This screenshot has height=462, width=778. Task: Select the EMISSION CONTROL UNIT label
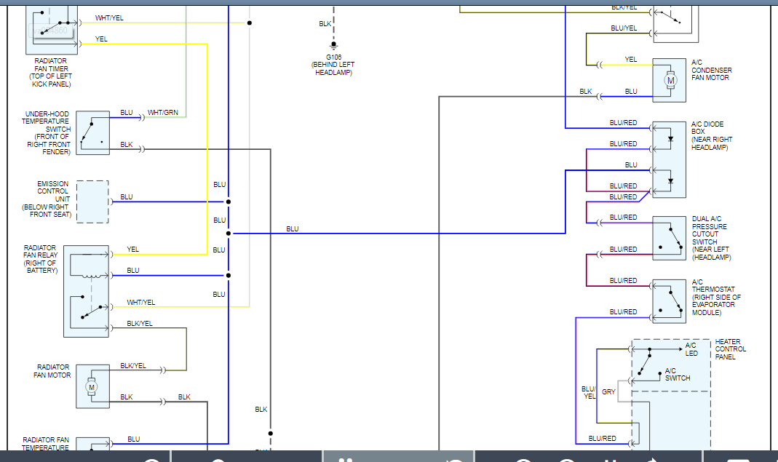47,199
